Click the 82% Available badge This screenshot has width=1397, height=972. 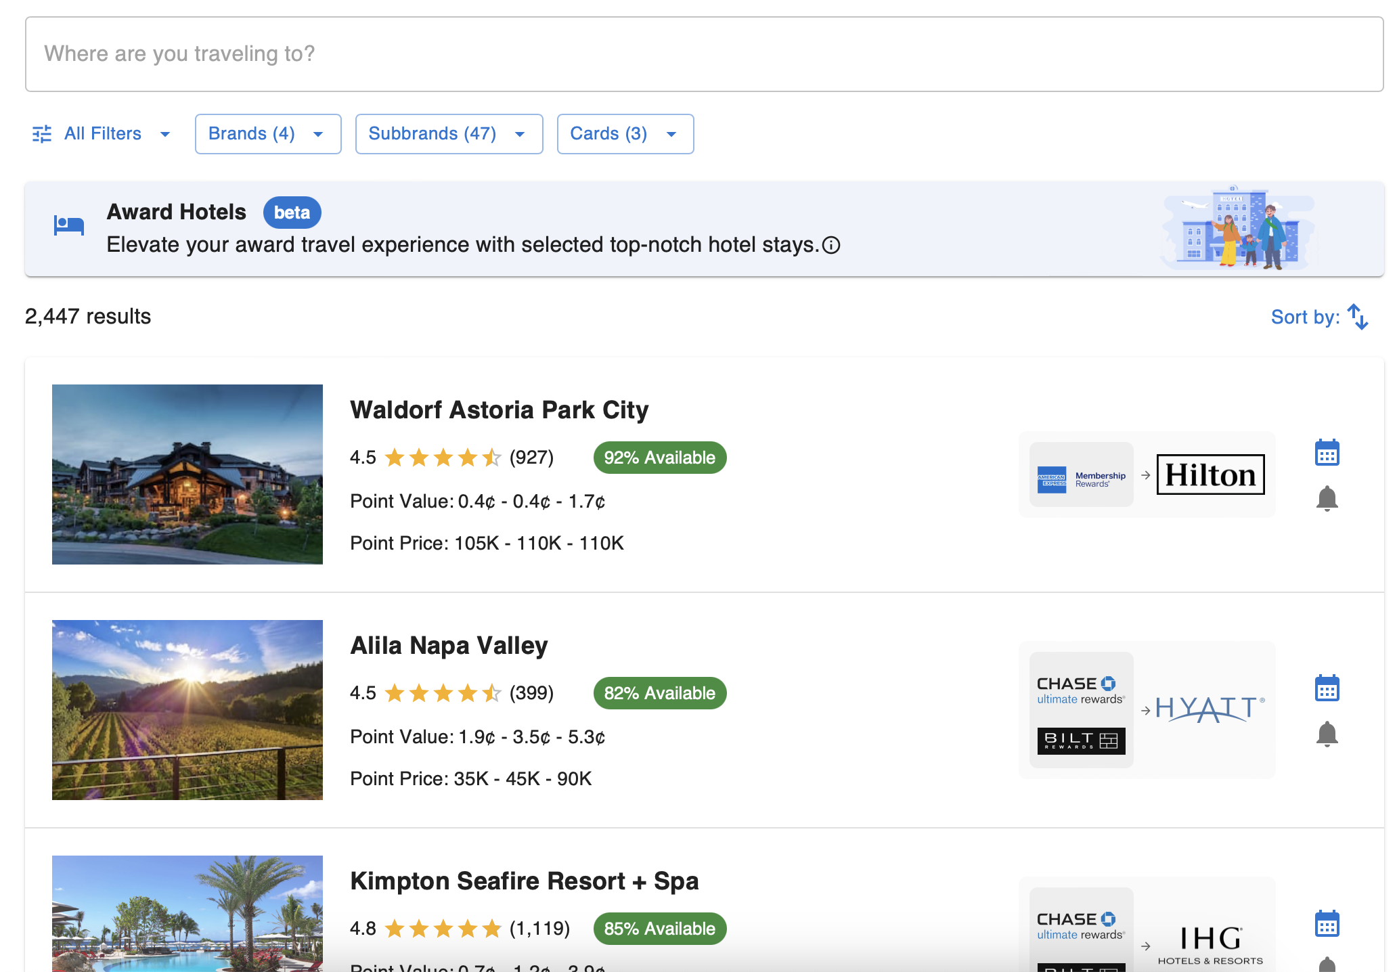click(660, 693)
